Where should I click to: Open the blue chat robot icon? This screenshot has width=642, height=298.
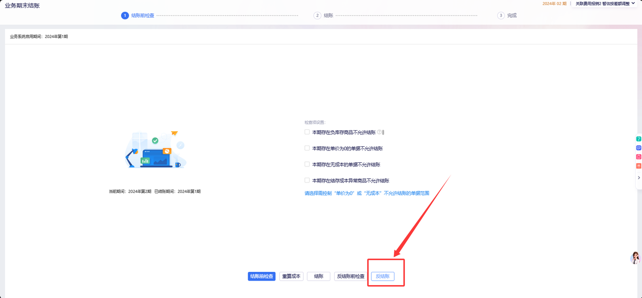(x=639, y=148)
